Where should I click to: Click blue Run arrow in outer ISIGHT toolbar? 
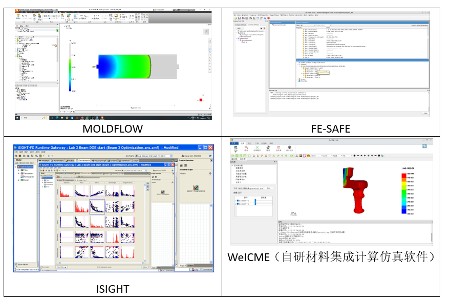point(49,156)
